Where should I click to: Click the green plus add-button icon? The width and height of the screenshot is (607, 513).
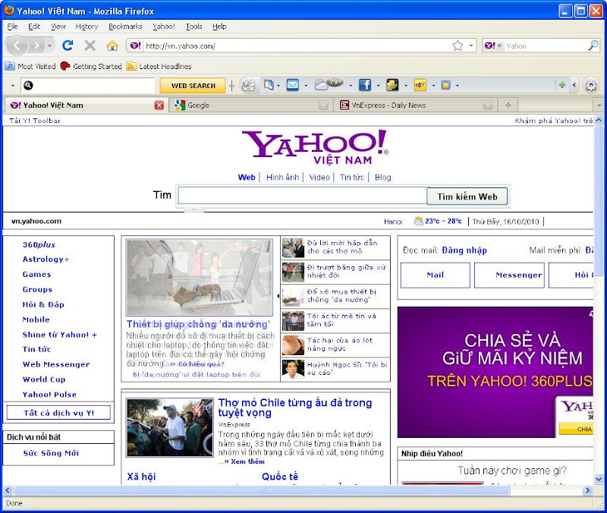(x=561, y=85)
